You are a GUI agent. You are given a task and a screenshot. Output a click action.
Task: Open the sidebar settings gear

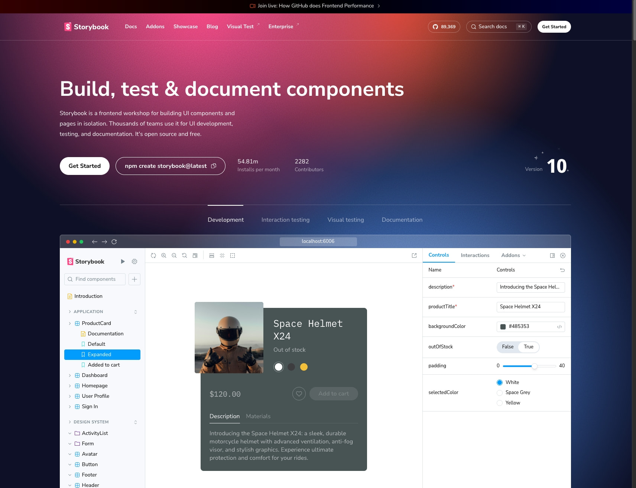click(134, 261)
